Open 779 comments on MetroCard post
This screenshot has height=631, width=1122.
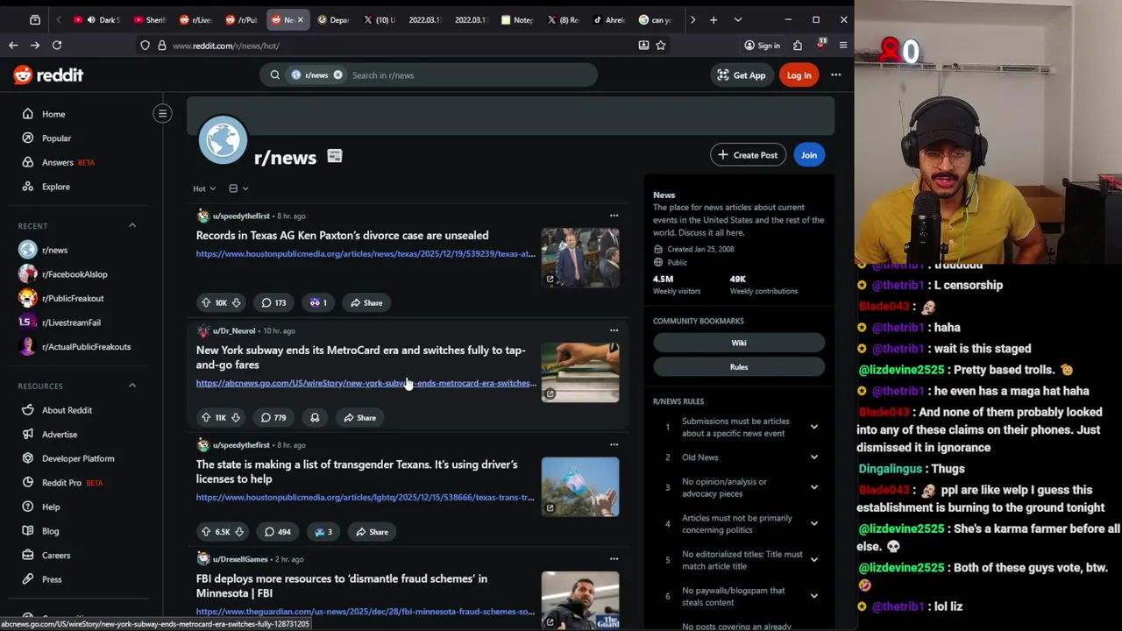coord(273,418)
